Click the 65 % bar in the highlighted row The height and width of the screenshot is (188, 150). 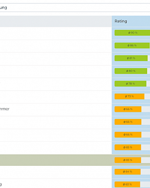point(128,160)
